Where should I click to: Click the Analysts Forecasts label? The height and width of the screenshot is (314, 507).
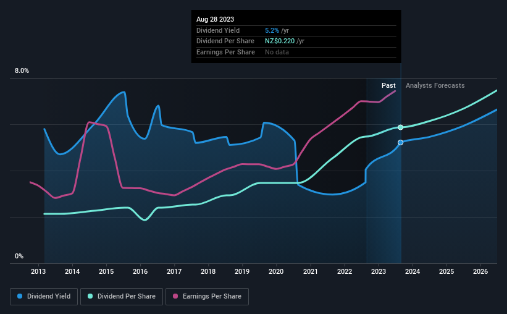(435, 85)
